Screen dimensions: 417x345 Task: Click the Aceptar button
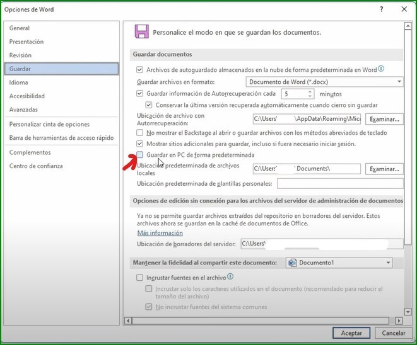click(x=351, y=333)
